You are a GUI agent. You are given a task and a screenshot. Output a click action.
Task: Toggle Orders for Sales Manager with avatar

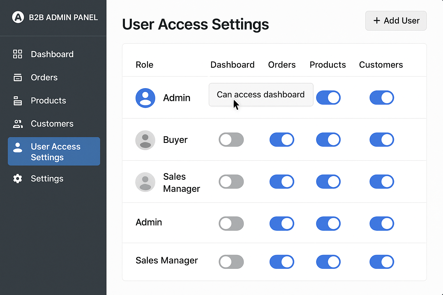[282, 182]
